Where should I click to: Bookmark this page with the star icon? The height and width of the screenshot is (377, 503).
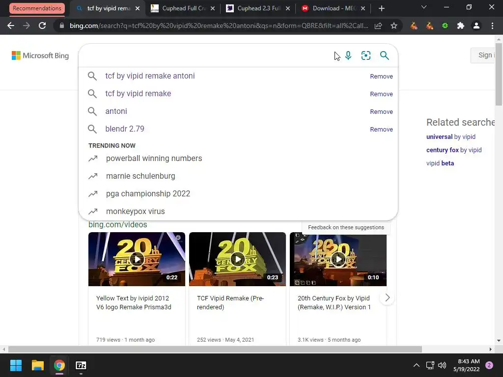394,26
